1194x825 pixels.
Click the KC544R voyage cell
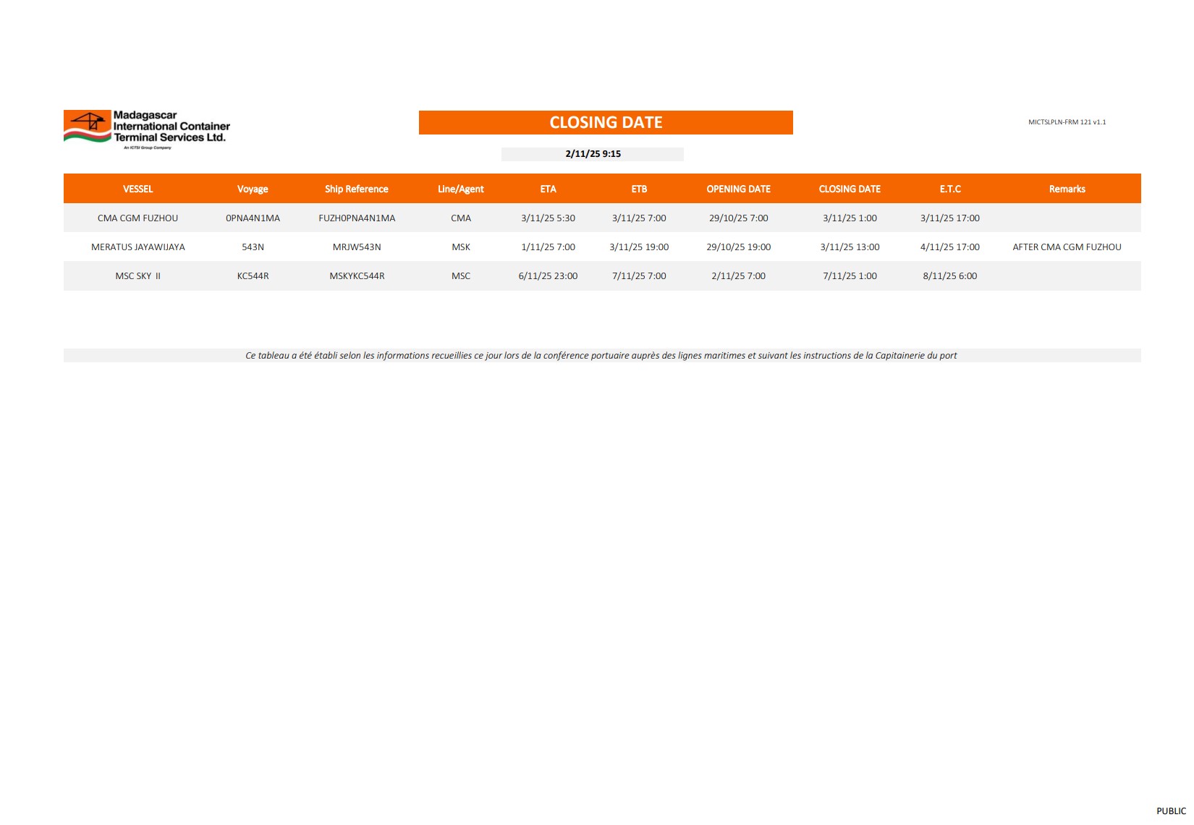coord(253,275)
